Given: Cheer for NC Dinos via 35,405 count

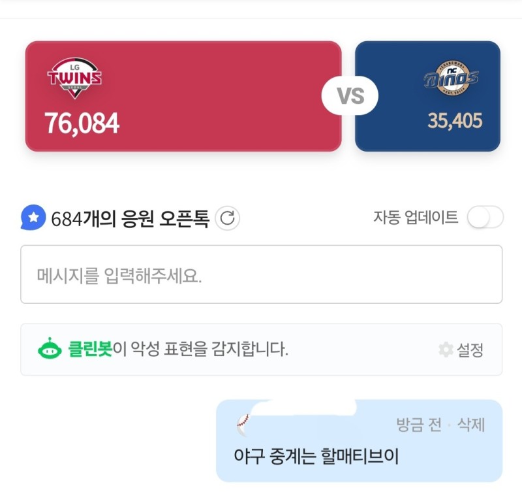Looking at the screenshot, I should point(455,121).
